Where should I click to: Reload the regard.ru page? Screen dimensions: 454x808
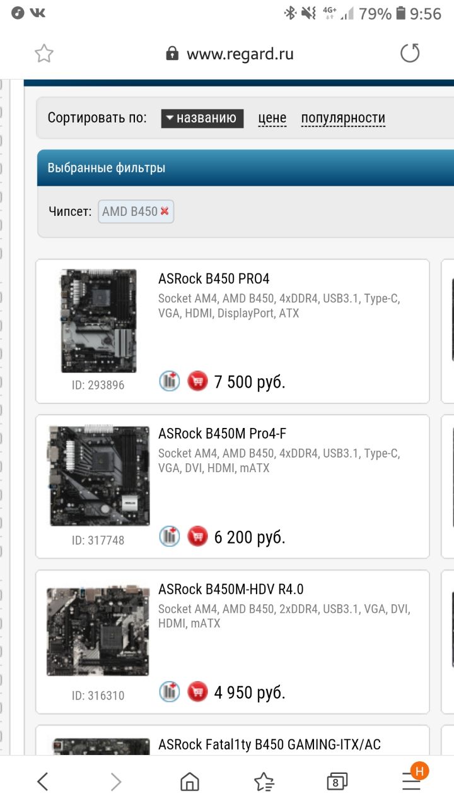coord(410,54)
